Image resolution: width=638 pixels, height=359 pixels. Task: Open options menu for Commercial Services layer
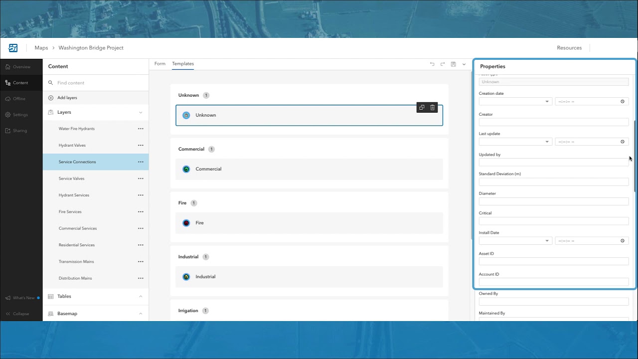point(141,228)
